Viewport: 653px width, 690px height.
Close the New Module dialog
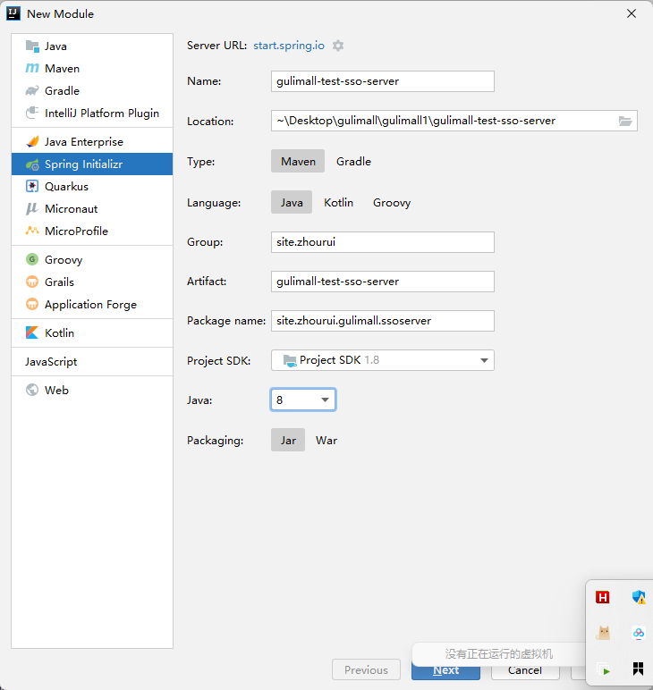click(632, 13)
